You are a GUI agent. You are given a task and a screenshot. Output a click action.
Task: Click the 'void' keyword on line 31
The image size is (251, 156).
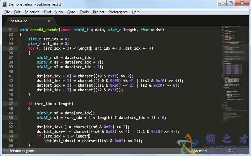tap(24, 30)
